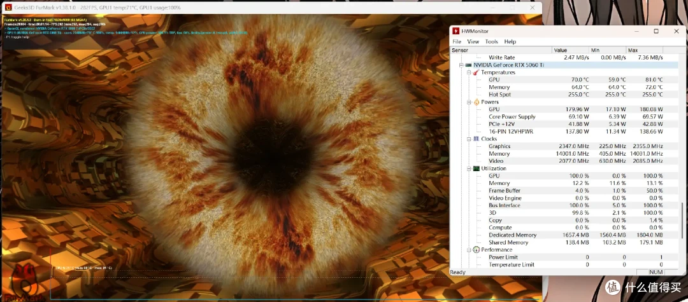Select the Core Power Supply row
This screenshot has width=688, height=302.
pyautogui.click(x=565, y=117)
